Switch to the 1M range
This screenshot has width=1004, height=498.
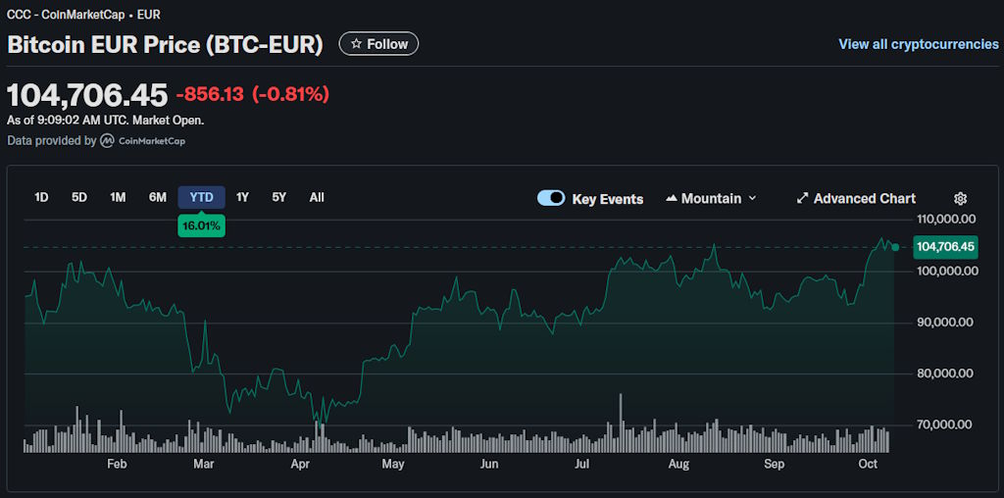[x=118, y=197]
